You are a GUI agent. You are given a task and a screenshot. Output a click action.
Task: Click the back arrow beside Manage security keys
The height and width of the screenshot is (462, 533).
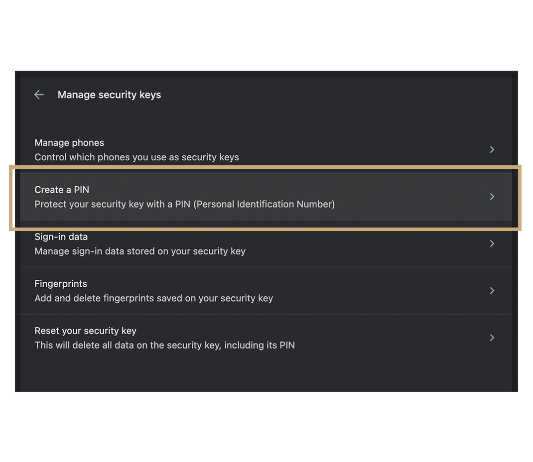coord(39,95)
